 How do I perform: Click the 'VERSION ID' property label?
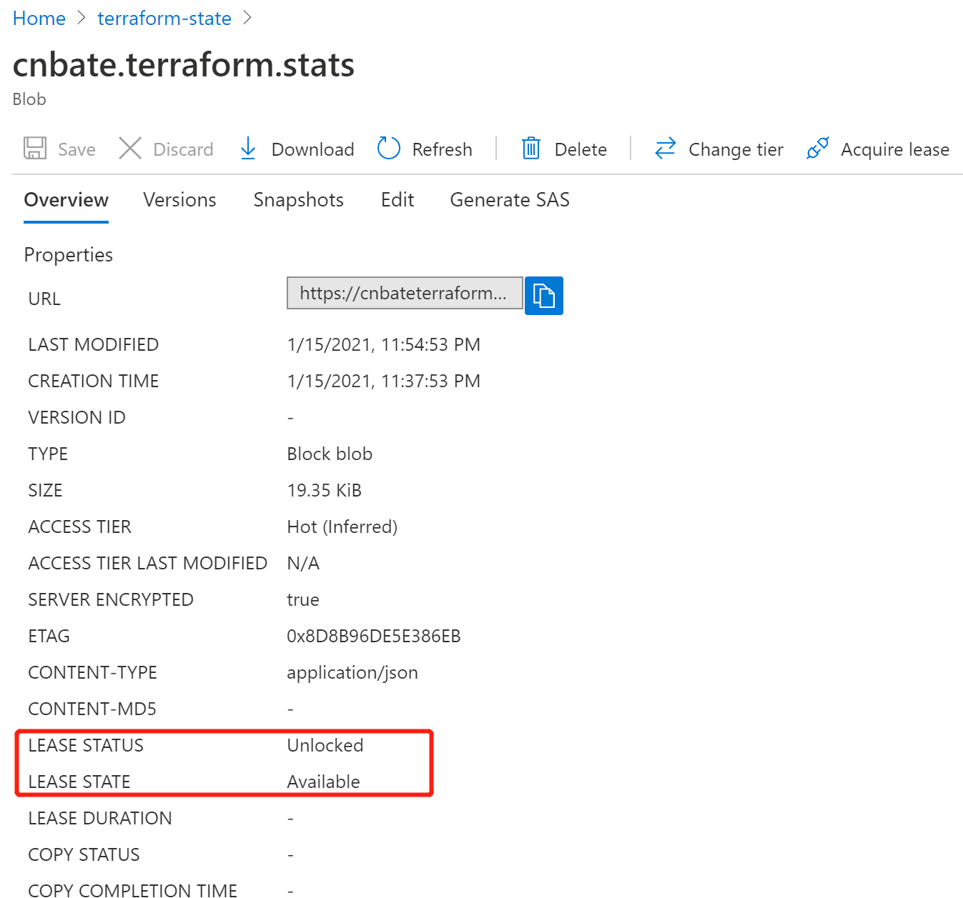[77, 418]
